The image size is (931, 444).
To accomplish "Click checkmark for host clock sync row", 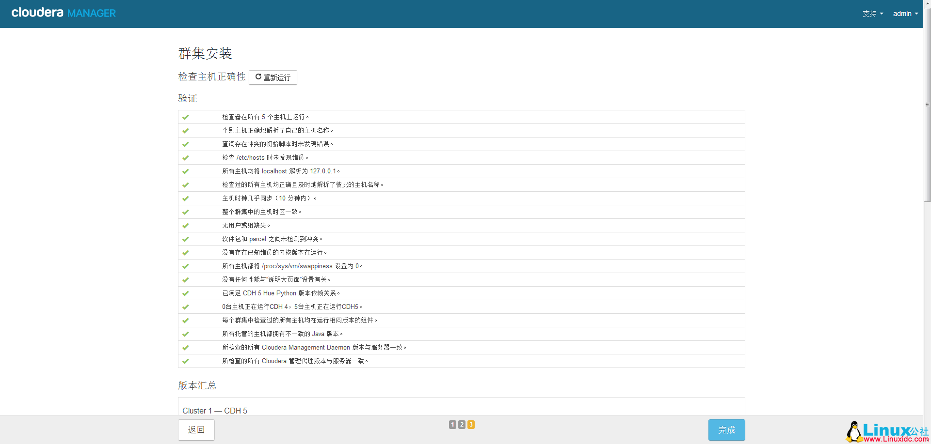I will pyautogui.click(x=185, y=199).
